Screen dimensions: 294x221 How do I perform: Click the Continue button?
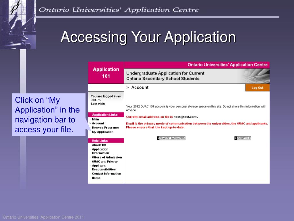243,138
